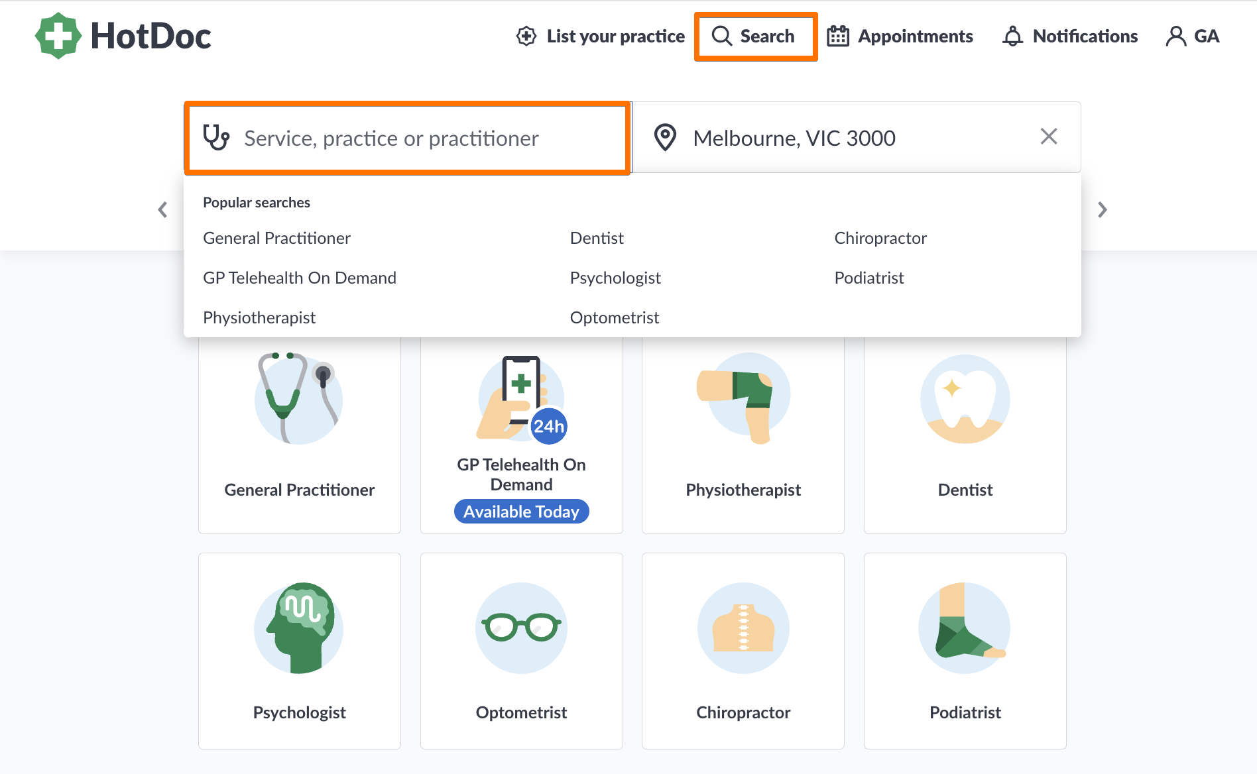Click the Psychologist card label
Image resolution: width=1257 pixels, height=774 pixels.
(300, 712)
